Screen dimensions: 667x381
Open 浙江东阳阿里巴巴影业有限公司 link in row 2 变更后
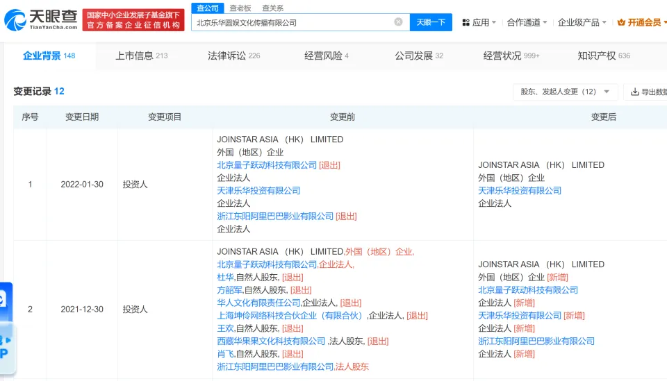[x=536, y=341]
